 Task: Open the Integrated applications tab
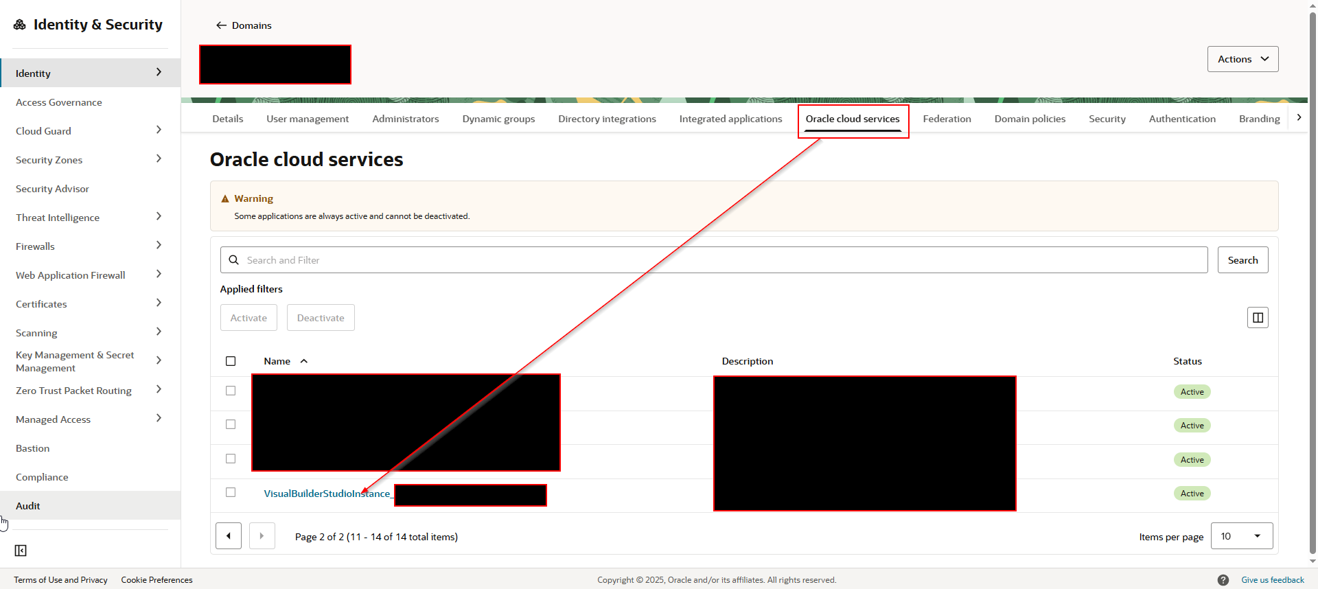pyautogui.click(x=730, y=119)
